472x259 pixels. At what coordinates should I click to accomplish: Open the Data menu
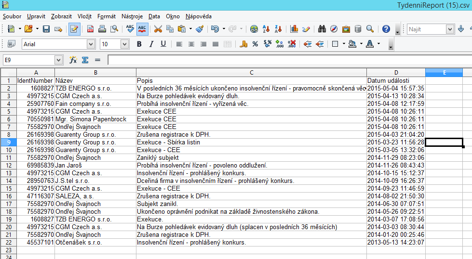click(154, 16)
